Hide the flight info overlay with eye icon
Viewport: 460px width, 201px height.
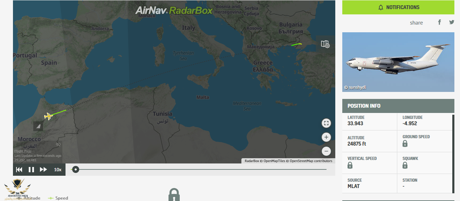coord(59,144)
